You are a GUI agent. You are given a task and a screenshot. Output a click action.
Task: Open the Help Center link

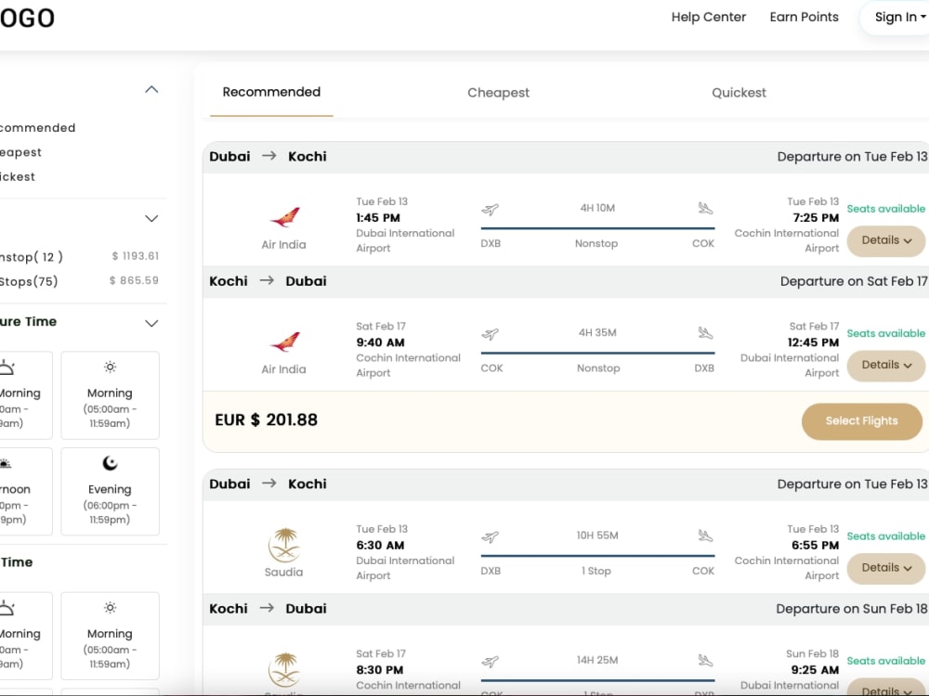(x=708, y=17)
